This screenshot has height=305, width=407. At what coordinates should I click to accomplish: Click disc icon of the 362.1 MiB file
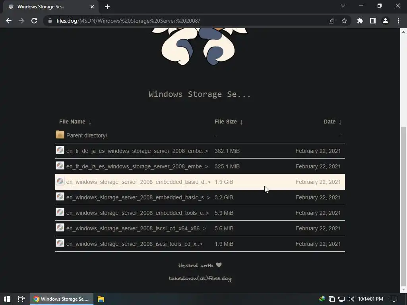(60, 150)
